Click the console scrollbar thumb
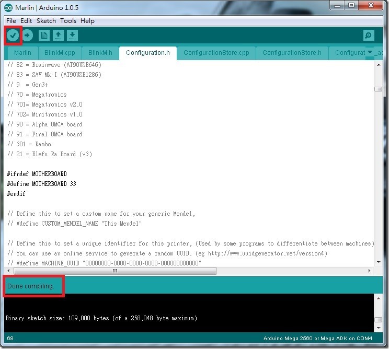Image resolution: width=389 pixels, height=349 pixels. point(379,320)
